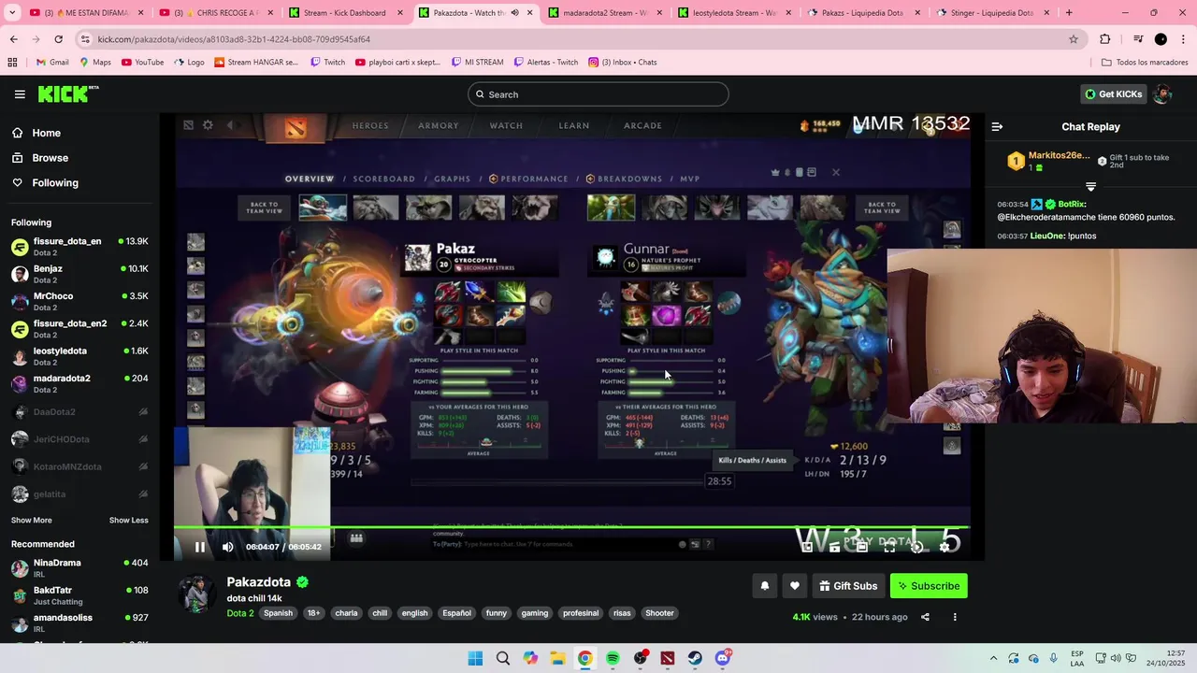
Task: Select the Spanish tag
Action: point(278,613)
